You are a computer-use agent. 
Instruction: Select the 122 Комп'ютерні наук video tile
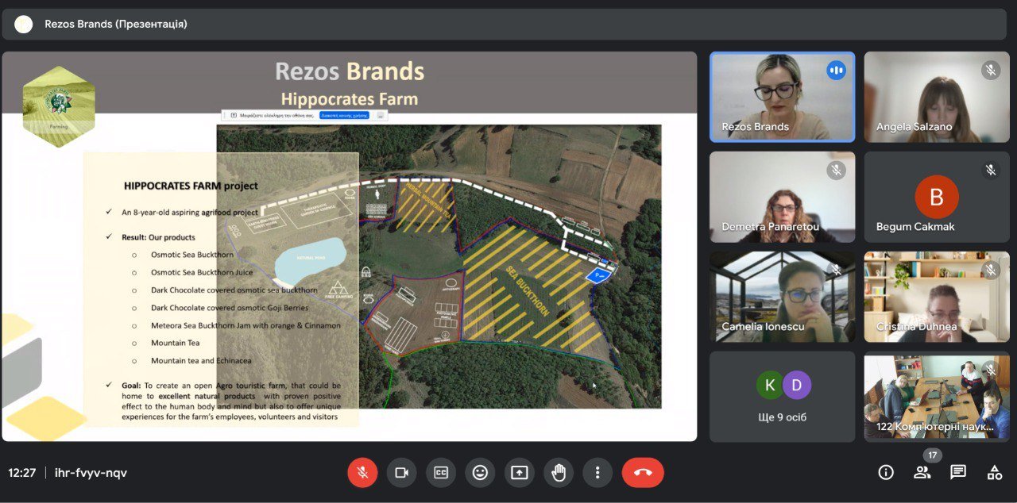click(x=937, y=397)
